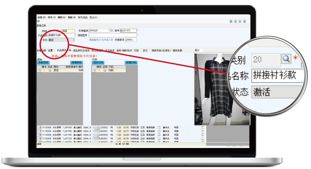
Task: Switch to the 基础信息 tab
Action: 42,26
